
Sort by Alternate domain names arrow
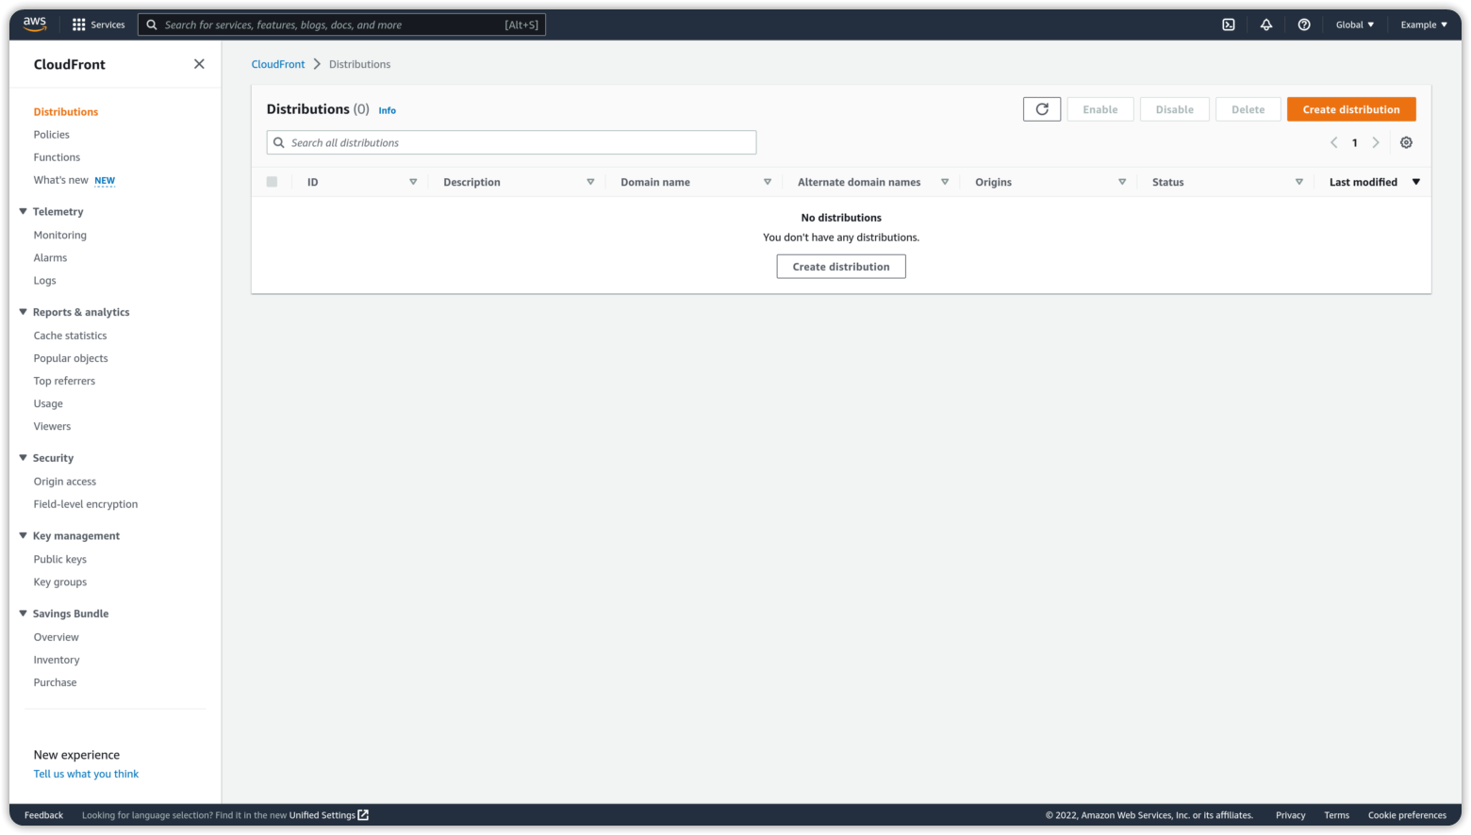[945, 182]
